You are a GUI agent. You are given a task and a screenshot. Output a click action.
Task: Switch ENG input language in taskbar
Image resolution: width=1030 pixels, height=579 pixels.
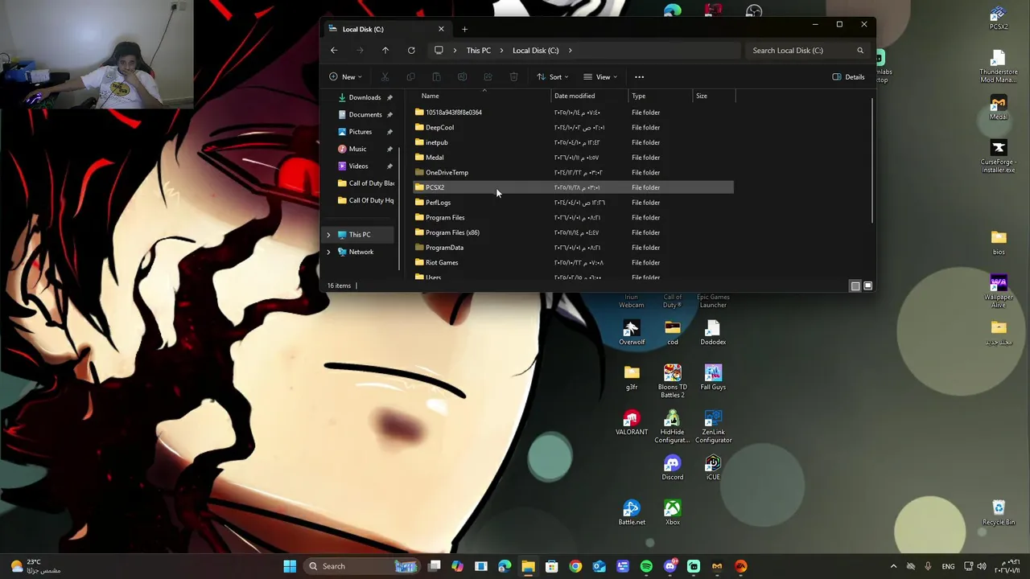coord(948,566)
